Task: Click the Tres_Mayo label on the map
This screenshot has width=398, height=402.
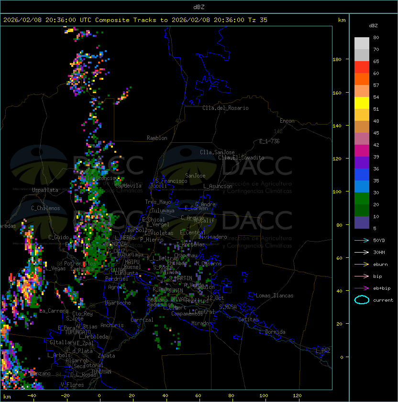Action: pos(158,202)
